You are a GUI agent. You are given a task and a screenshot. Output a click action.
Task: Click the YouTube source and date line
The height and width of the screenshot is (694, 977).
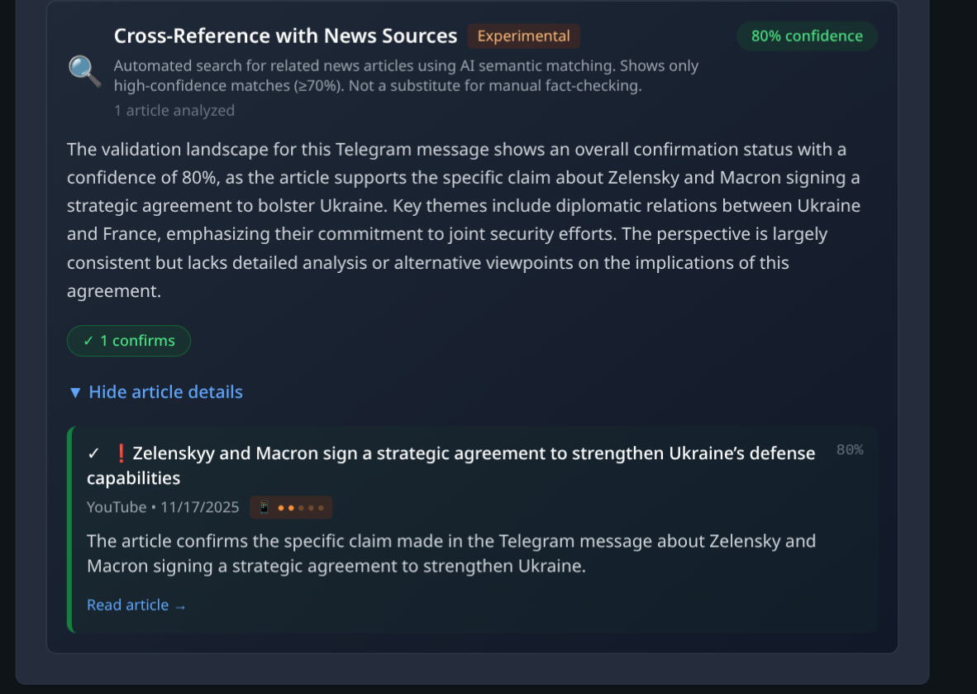tap(163, 507)
